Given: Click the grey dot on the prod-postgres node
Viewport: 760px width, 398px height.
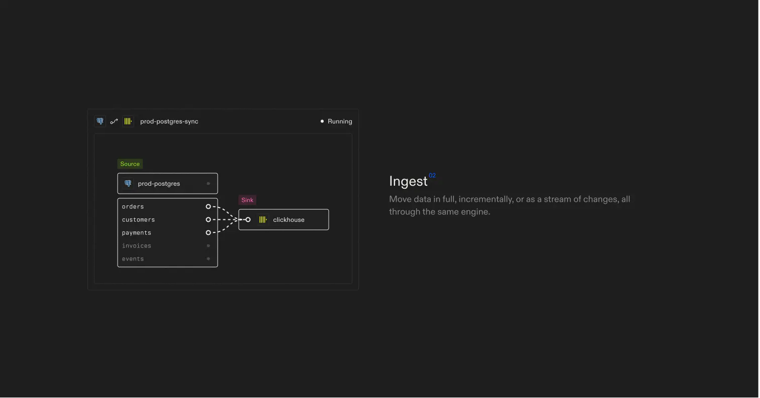Looking at the screenshot, I should point(209,184).
